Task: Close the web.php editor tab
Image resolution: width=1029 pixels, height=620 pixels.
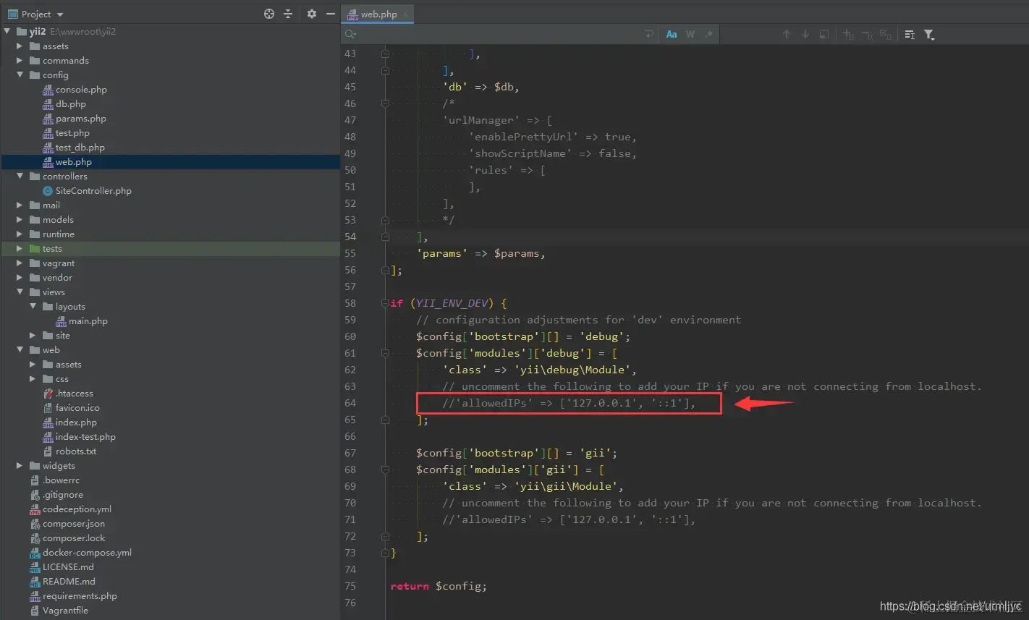Action: pyautogui.click(x=406, y=14)
